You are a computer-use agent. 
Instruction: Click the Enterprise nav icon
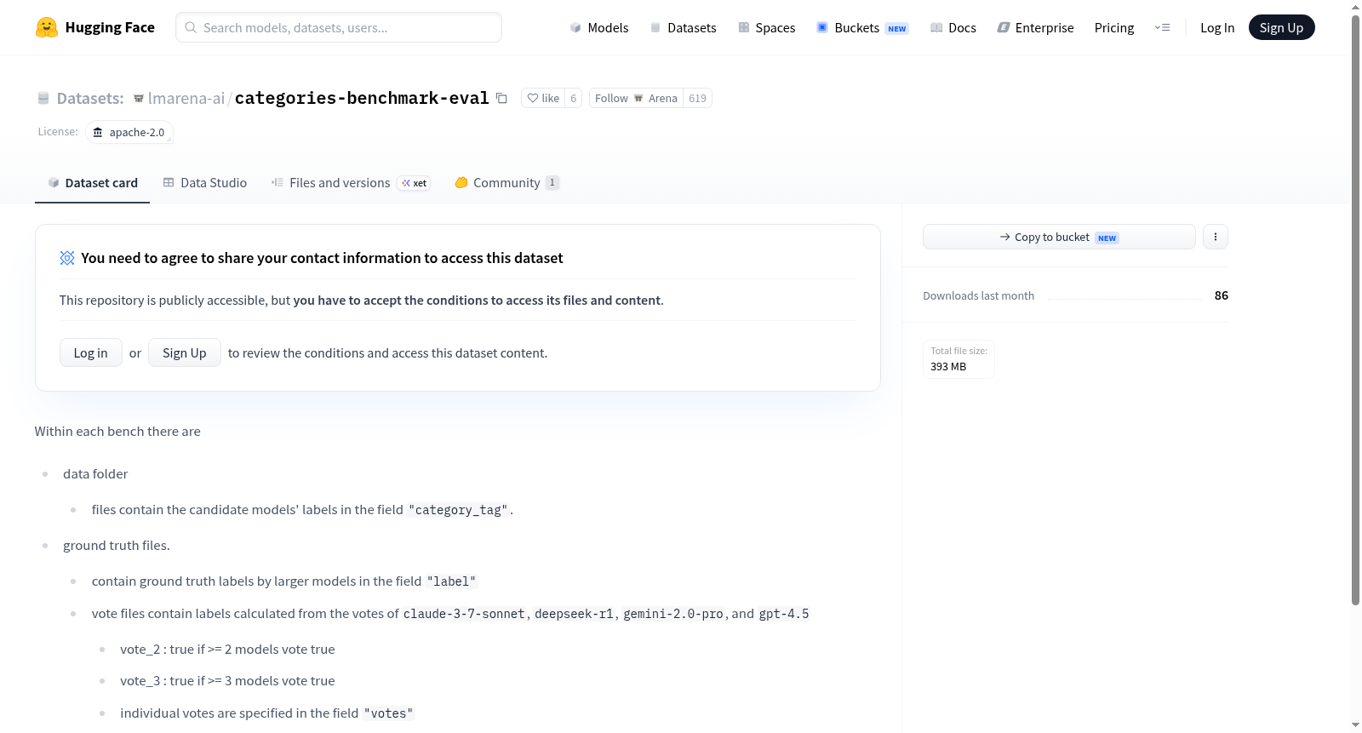pyautogui.click(x=1004, y=28)
